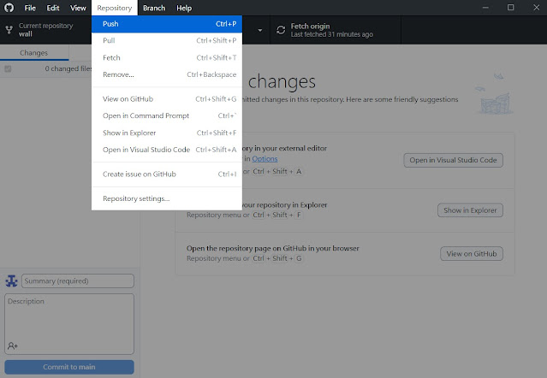Select View on GitHub menu entry
The image size is (547, 378).
pos(167,99)
